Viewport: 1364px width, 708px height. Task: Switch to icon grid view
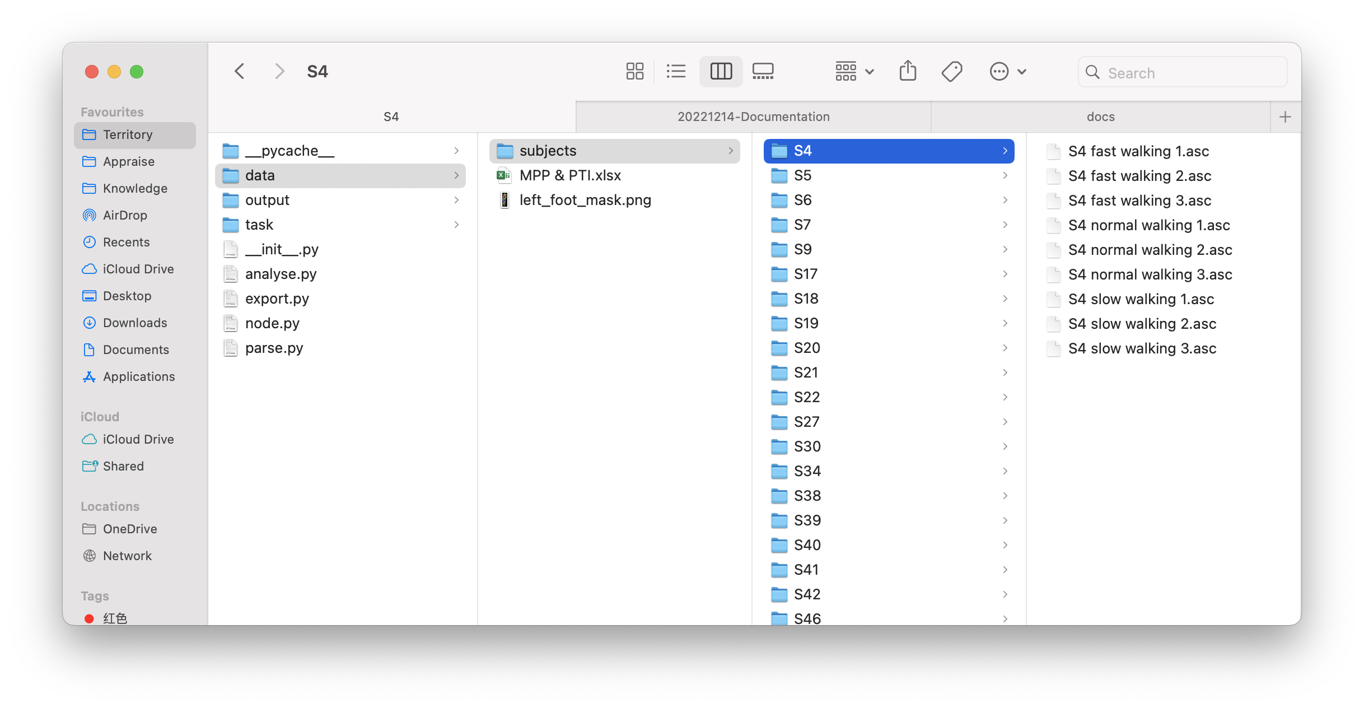click(634, 72)
